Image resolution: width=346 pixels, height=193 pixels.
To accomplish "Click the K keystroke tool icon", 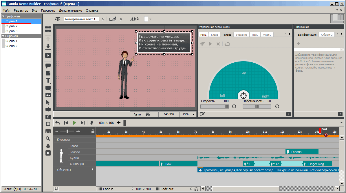I will [x=48, y=153].
